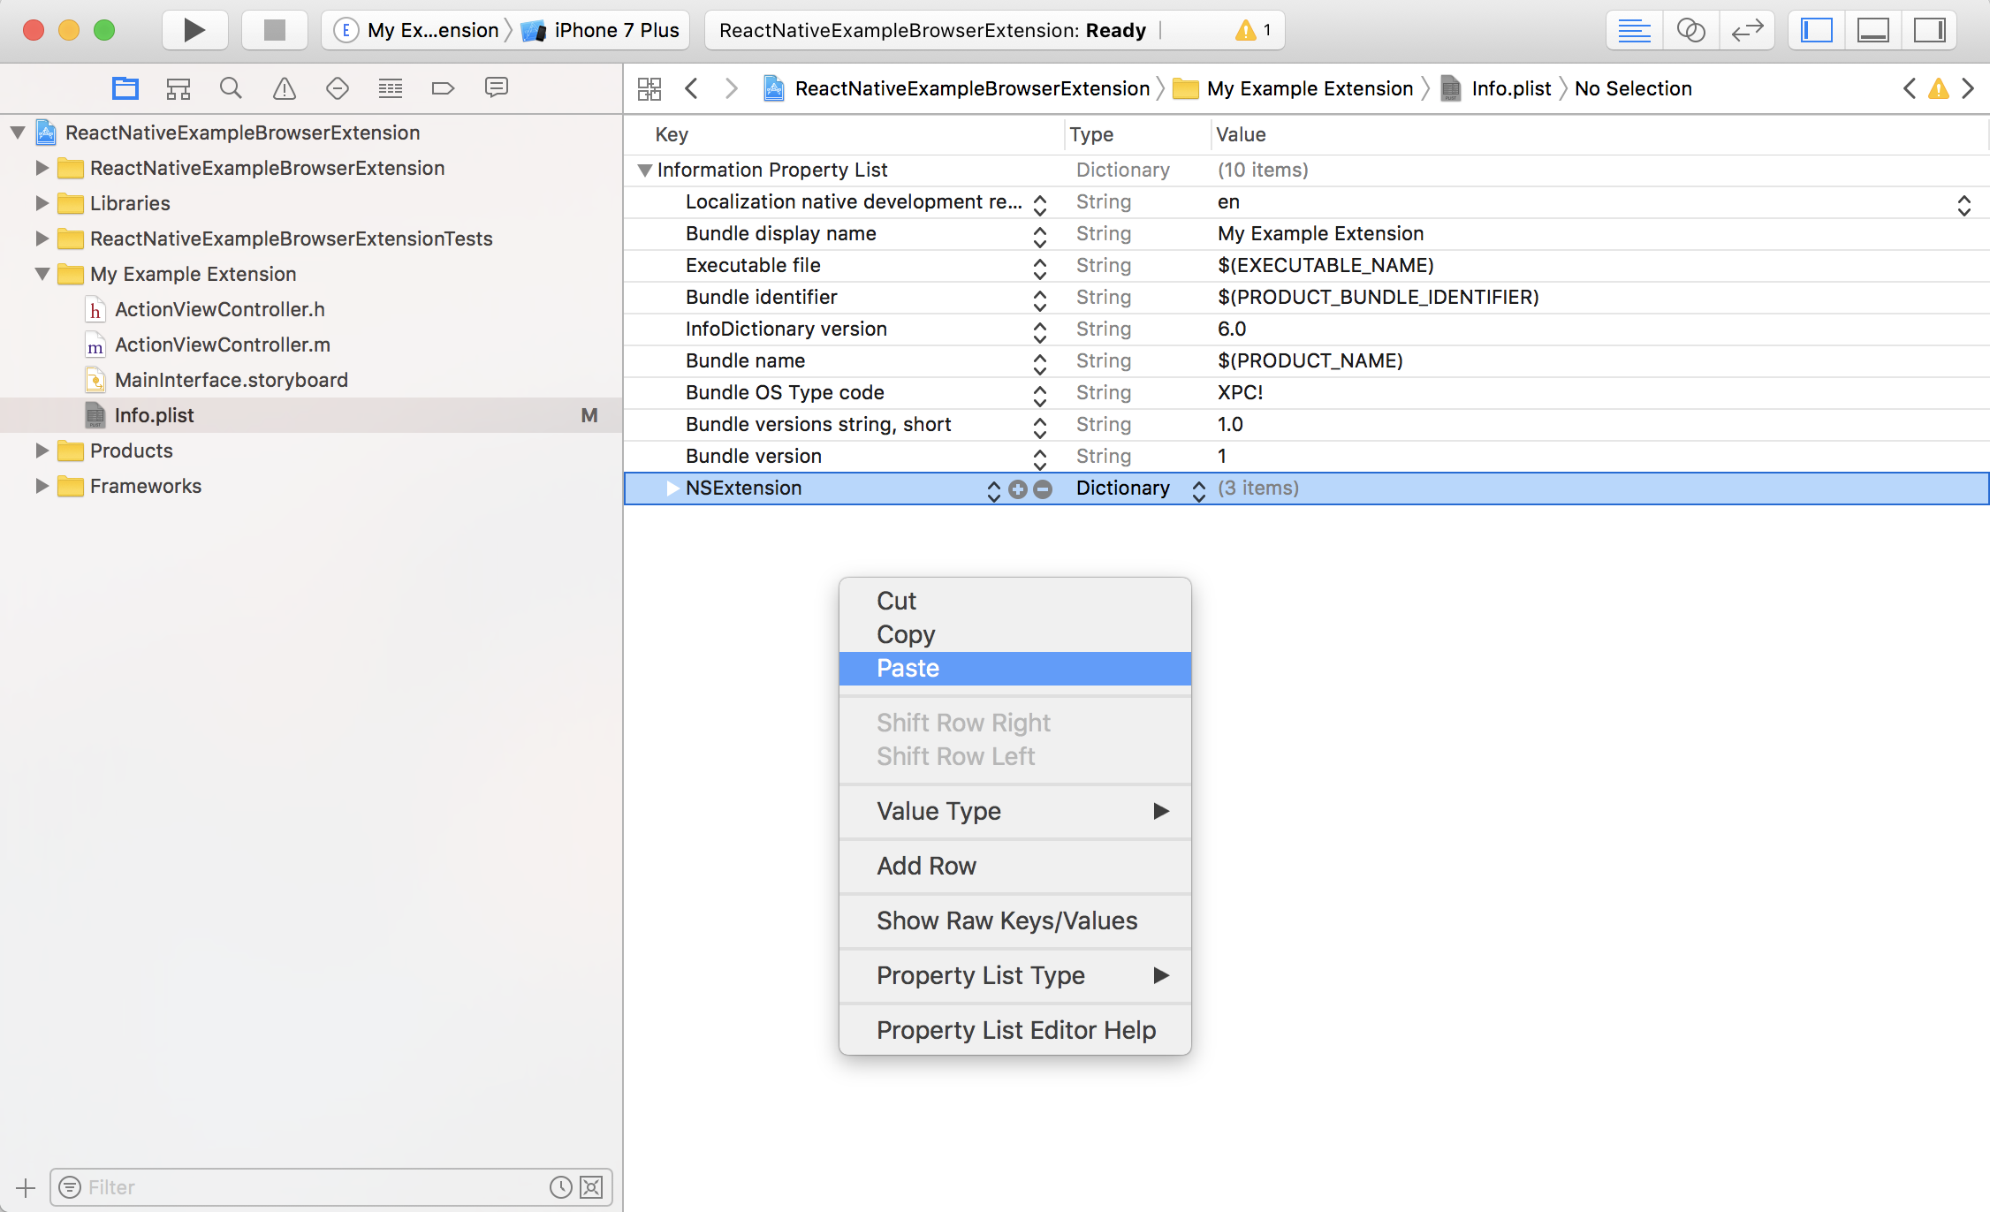Show the Report navigator
Viewport: 1990px width, 1212px height.
(x=497, y=88)
